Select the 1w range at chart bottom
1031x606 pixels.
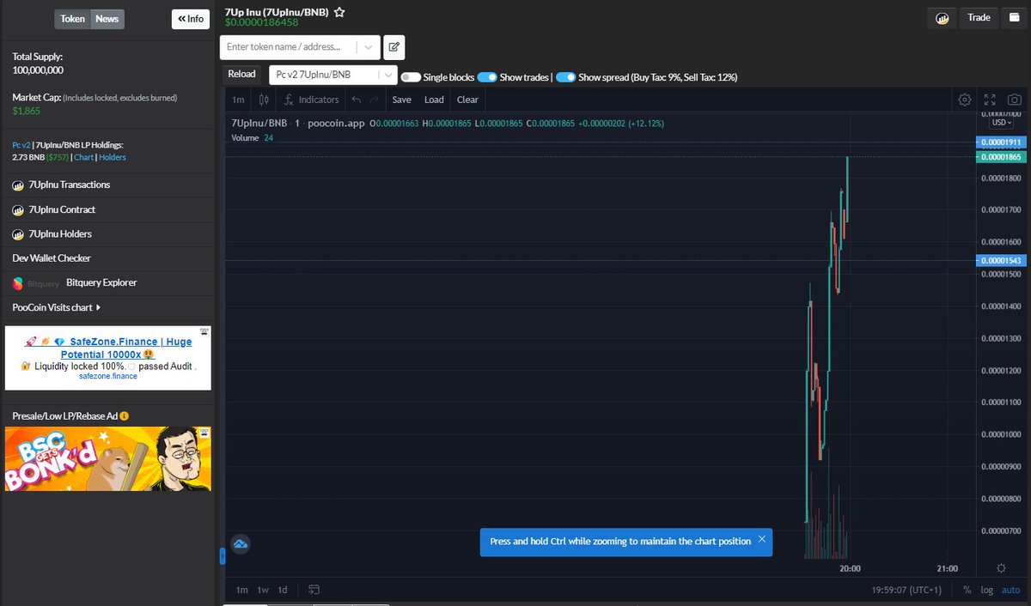coord(263,590)
